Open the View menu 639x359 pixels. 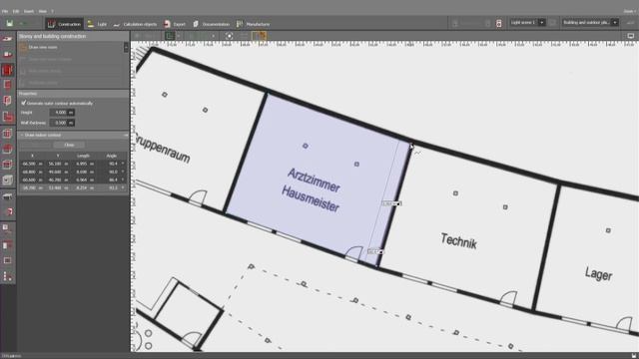[x=42, y=11]
